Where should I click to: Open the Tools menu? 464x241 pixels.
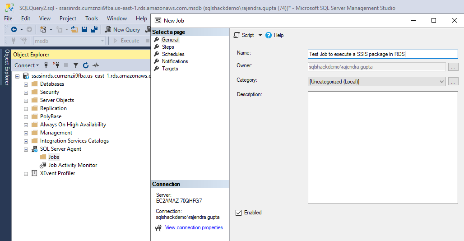coord(92,19)
